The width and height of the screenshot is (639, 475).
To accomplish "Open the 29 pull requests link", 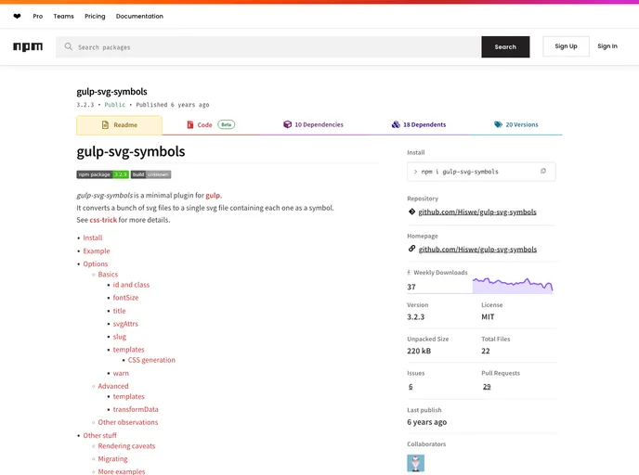I will click(487, 386).
